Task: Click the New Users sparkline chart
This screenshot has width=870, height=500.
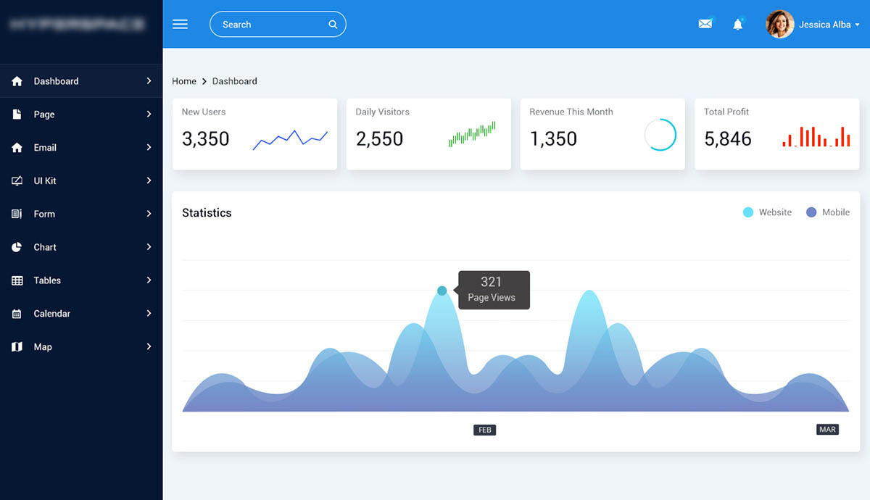Action: [x=290, y=140]
